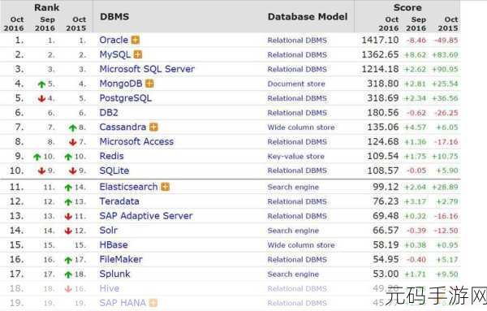This screenshot has width=487, height=311.
Task: Click the plus icon next to Elasticsearch
Action: 166,187
